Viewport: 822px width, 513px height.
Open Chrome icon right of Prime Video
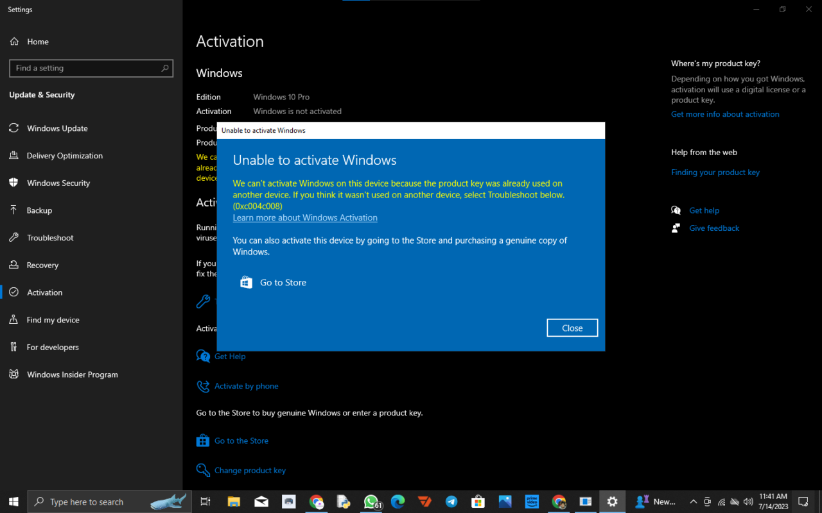[x=559, y=501]
